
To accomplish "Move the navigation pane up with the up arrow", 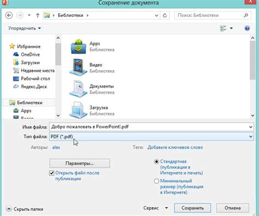I will (58, 38).
